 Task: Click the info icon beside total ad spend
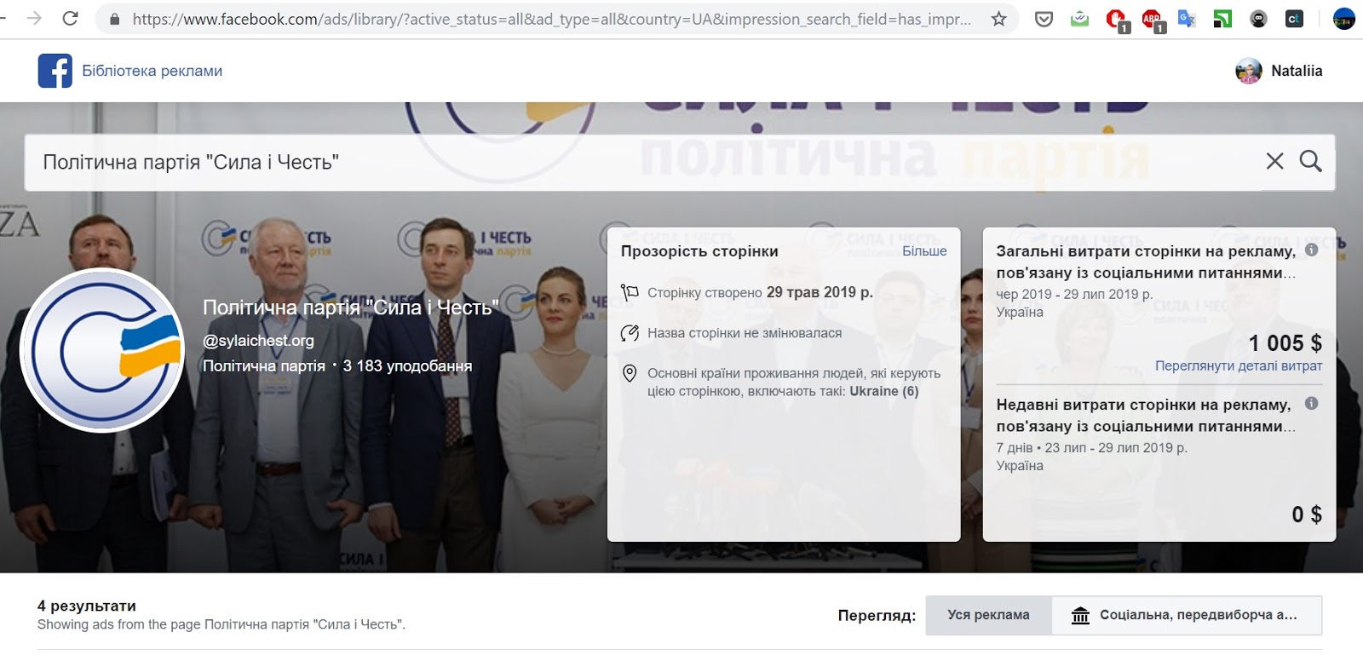[x=1311, y=250]
